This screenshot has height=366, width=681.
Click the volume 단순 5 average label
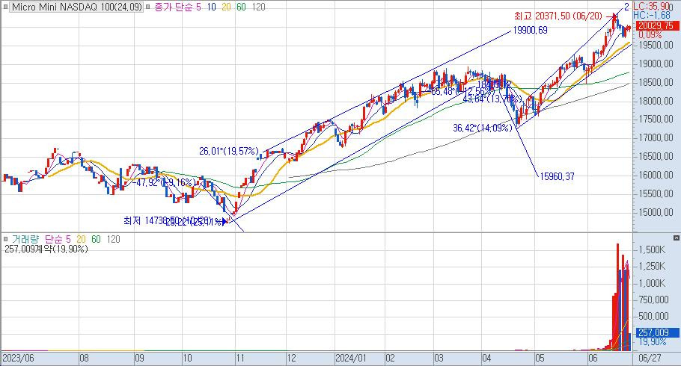pyautogui.click(x=58, y=239)
